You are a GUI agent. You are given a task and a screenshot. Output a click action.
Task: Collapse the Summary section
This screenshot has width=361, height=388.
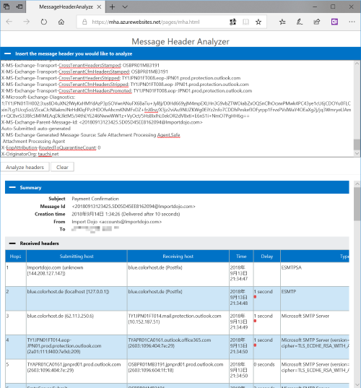tap(12, 187)
